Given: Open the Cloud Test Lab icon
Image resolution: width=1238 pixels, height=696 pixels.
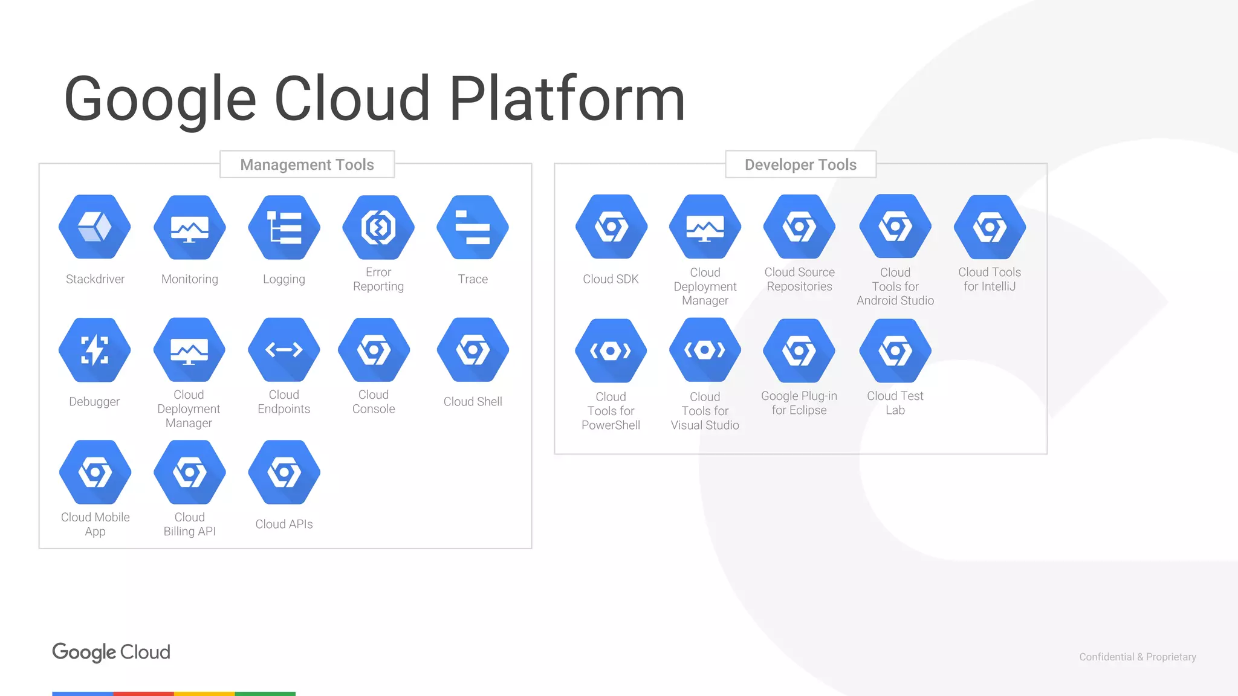Looking at the screenshot, I should (x=895, y=350).
